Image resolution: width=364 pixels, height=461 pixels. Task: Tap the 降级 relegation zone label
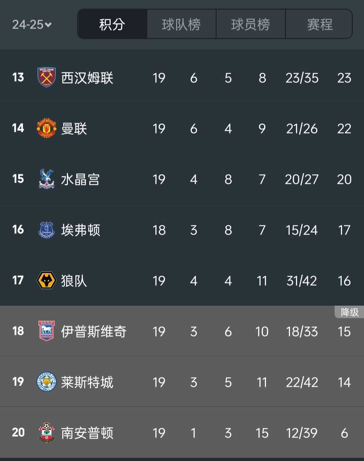349,312
